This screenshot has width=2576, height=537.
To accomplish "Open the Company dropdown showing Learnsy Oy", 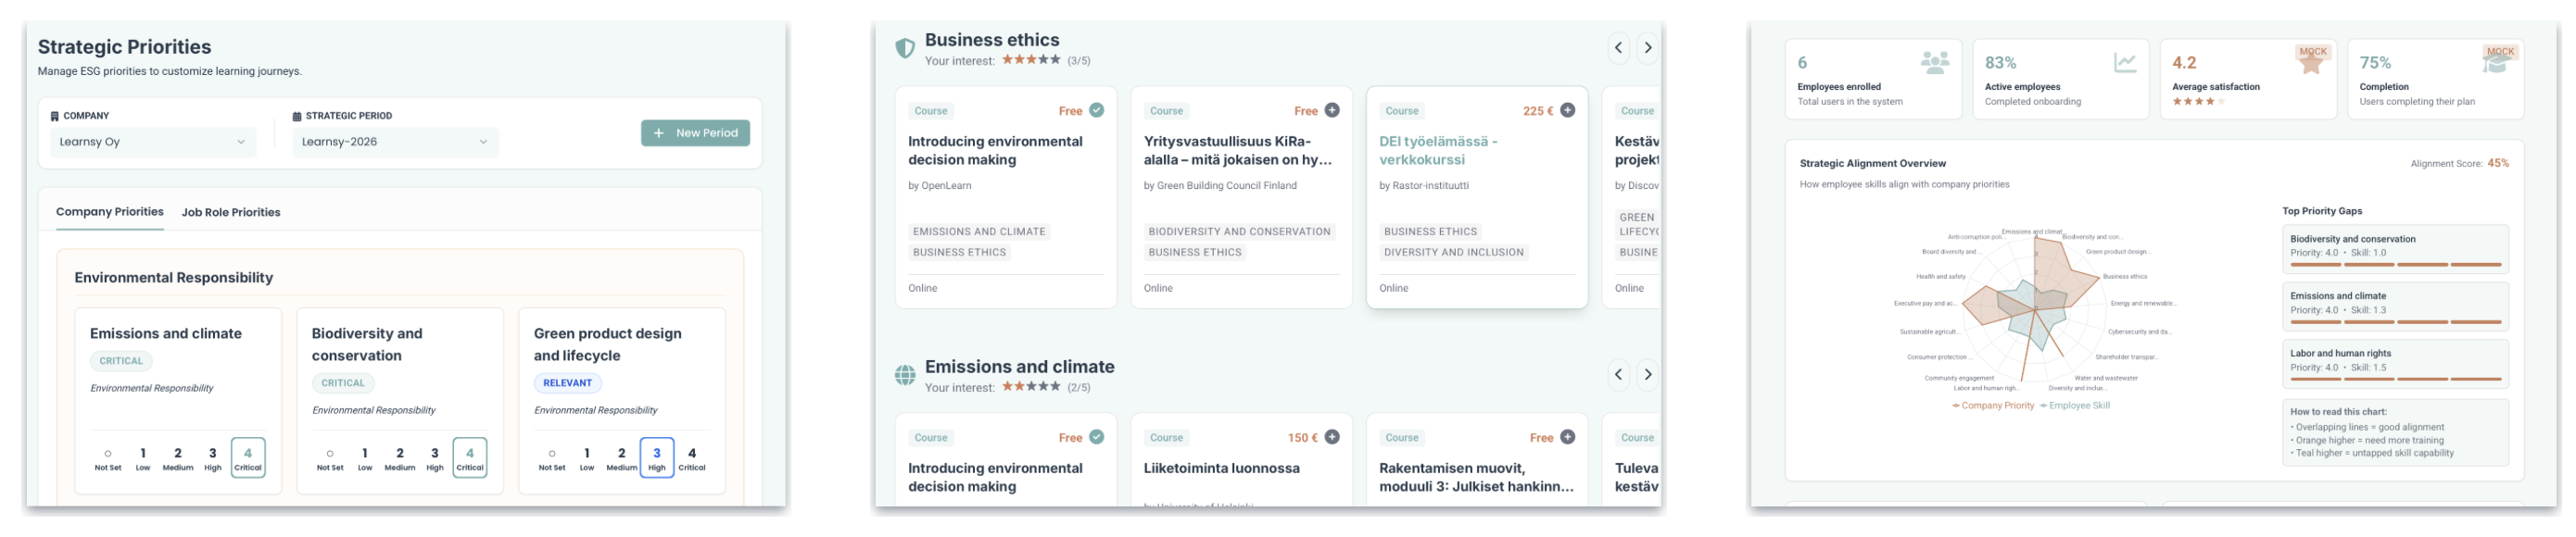I will pos(152,142).
